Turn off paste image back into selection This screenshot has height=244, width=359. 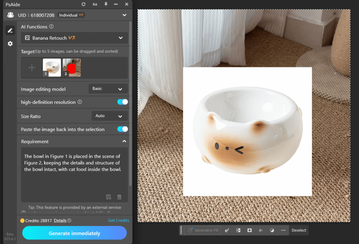pos(123,129)
